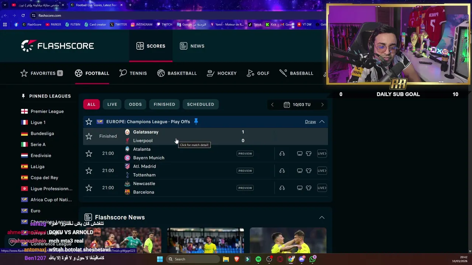
Task: Click the Windows Start button
Action: pos(160,259)
